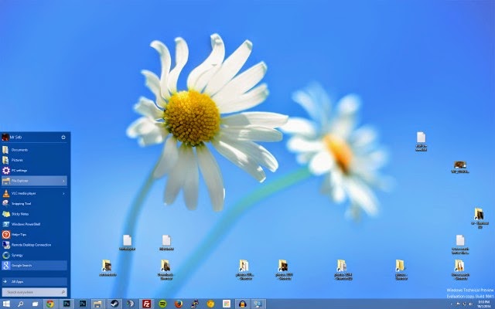Launch Google Chrome from the taskbar
This screenshot has height=309, width=495.
(50, 304)
